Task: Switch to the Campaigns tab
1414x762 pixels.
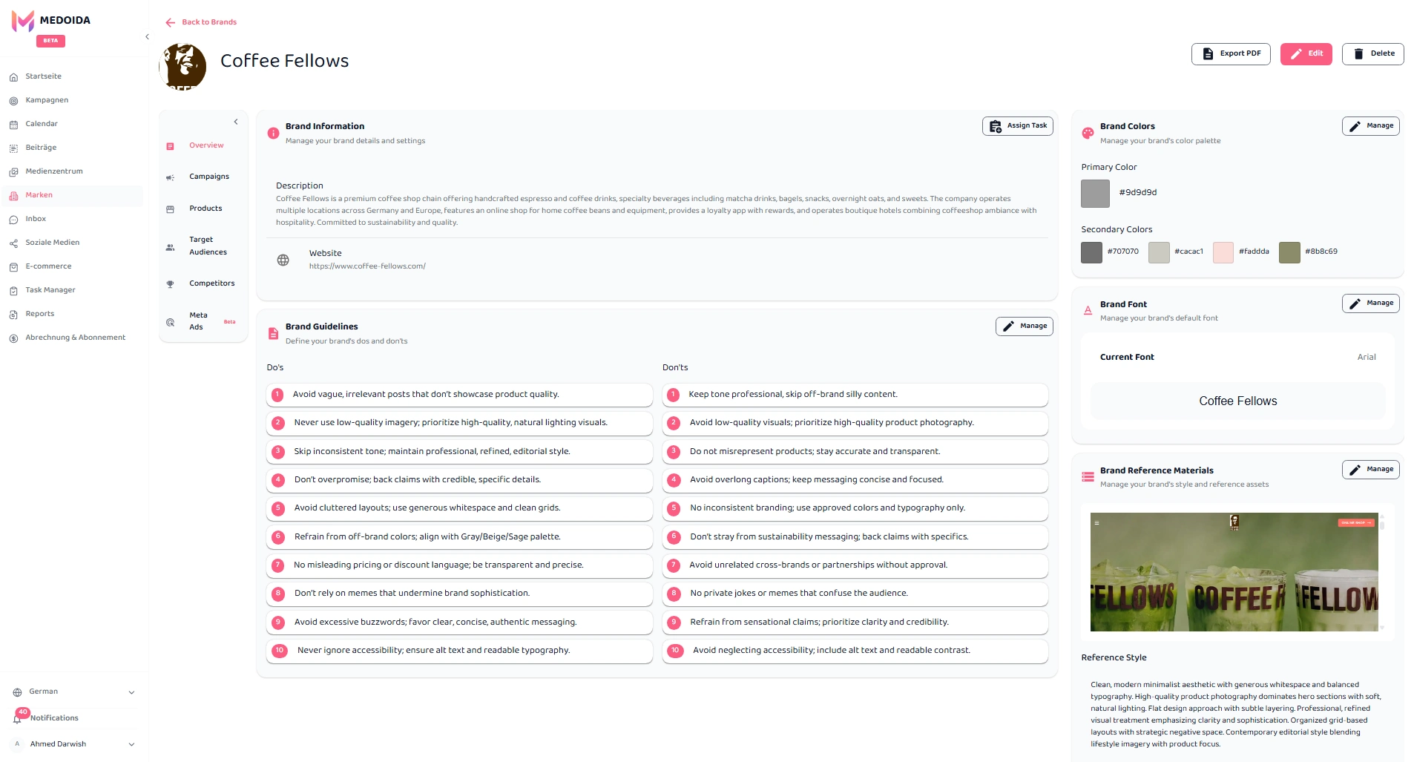Action: [x=203, y=177]
